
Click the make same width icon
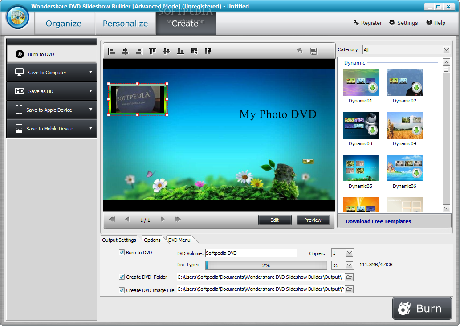tap(194, 51)
